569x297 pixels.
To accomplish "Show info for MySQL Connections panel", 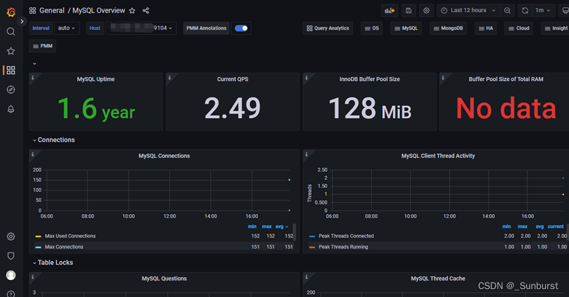I will pyautogui.click(x=33, y=154).
